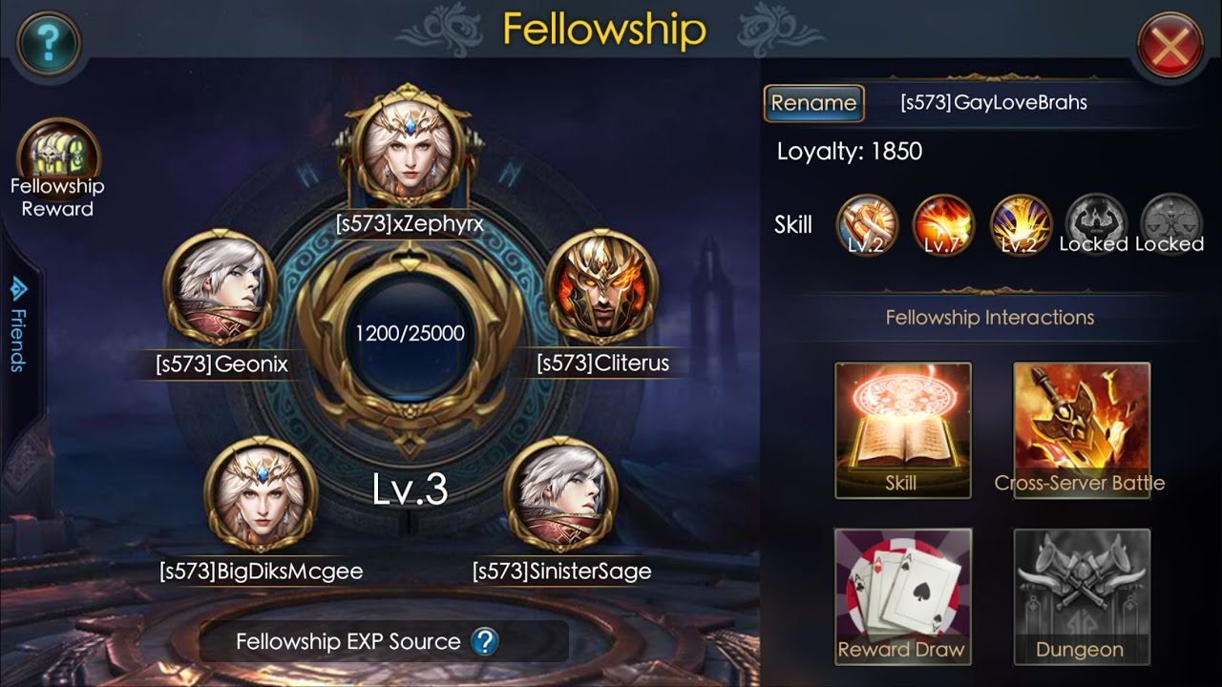Show Fellowship EXP Source info
The image size is (1222, 687).
click(485, 641)
